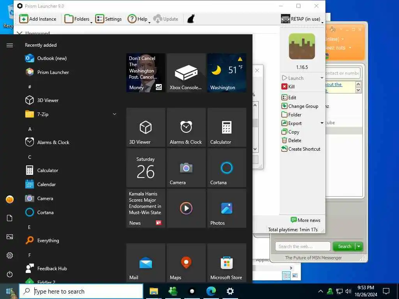Click the volume icon in system tray
The width and height of the screenshot is (399, 299).
click(348, 291)
